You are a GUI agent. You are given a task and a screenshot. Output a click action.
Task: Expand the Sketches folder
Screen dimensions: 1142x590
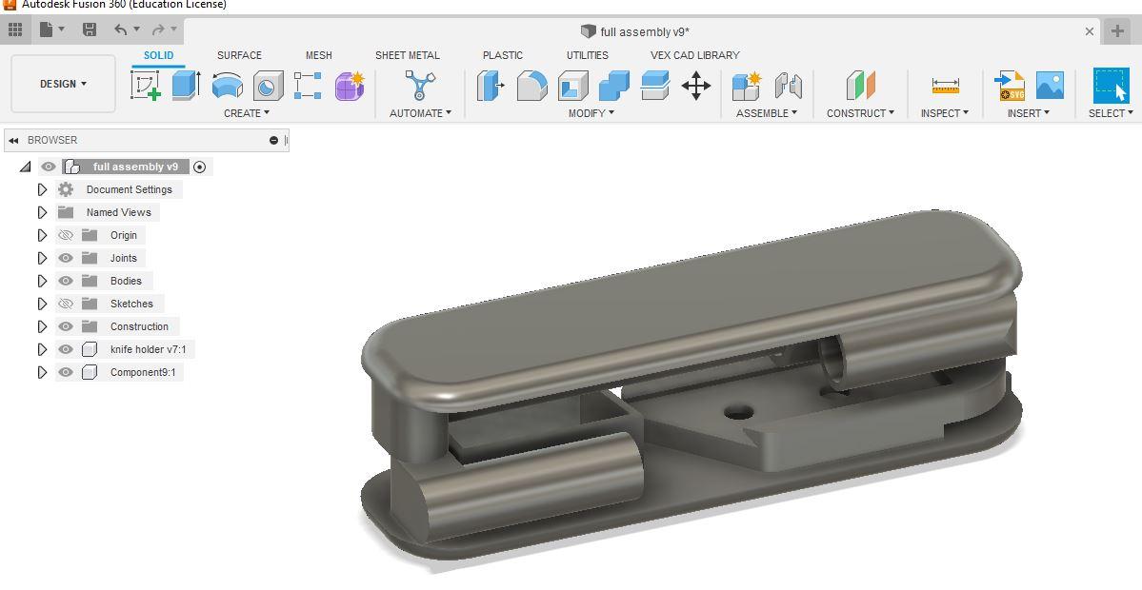(x=42, y=304)
